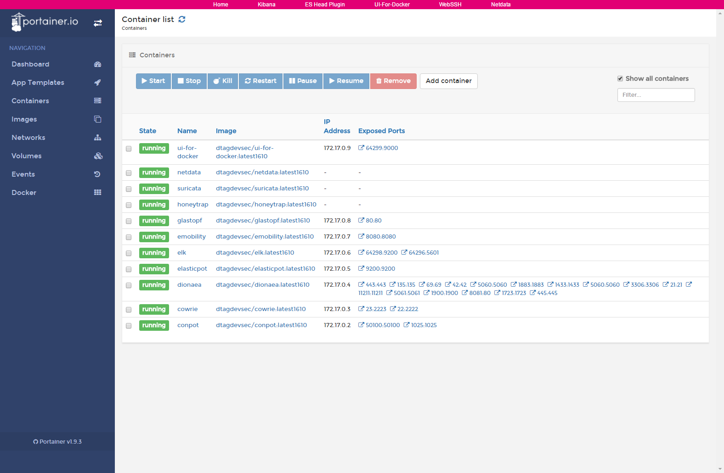Click the external link icon for port 9200:9200
724x473 pixels.
(361, 268)
